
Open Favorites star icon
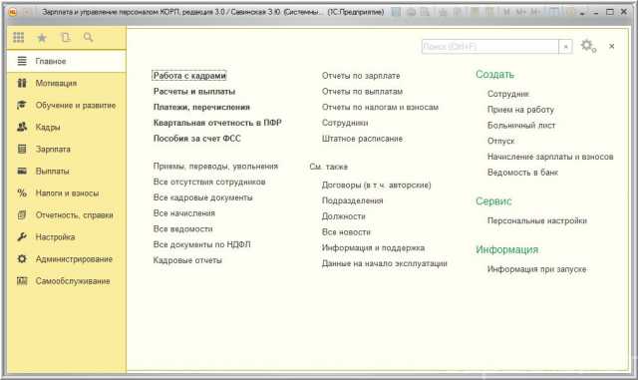pos(42,38)
